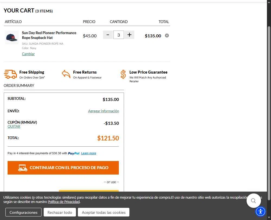Image resolution: width=271 pixels, height=220 pixels.
Task: Click the $121.50 total amount
Action: pyautogui.click(x=108, y=138)
